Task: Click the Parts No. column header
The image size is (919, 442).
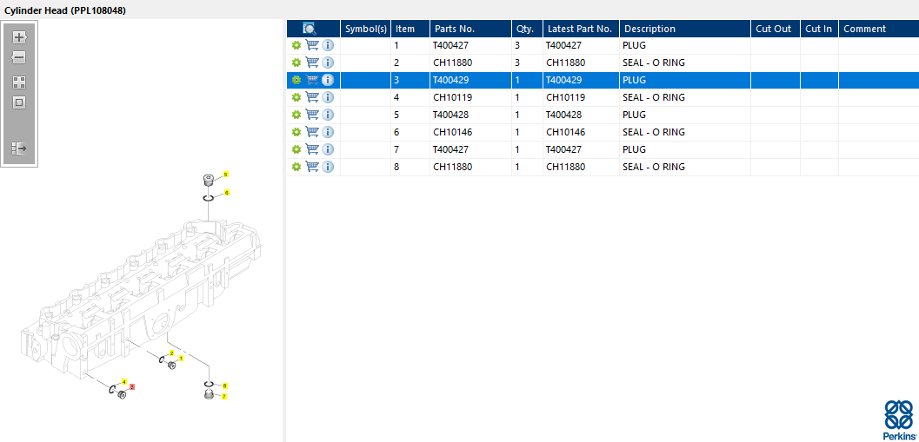Action: tap(471, 29)
